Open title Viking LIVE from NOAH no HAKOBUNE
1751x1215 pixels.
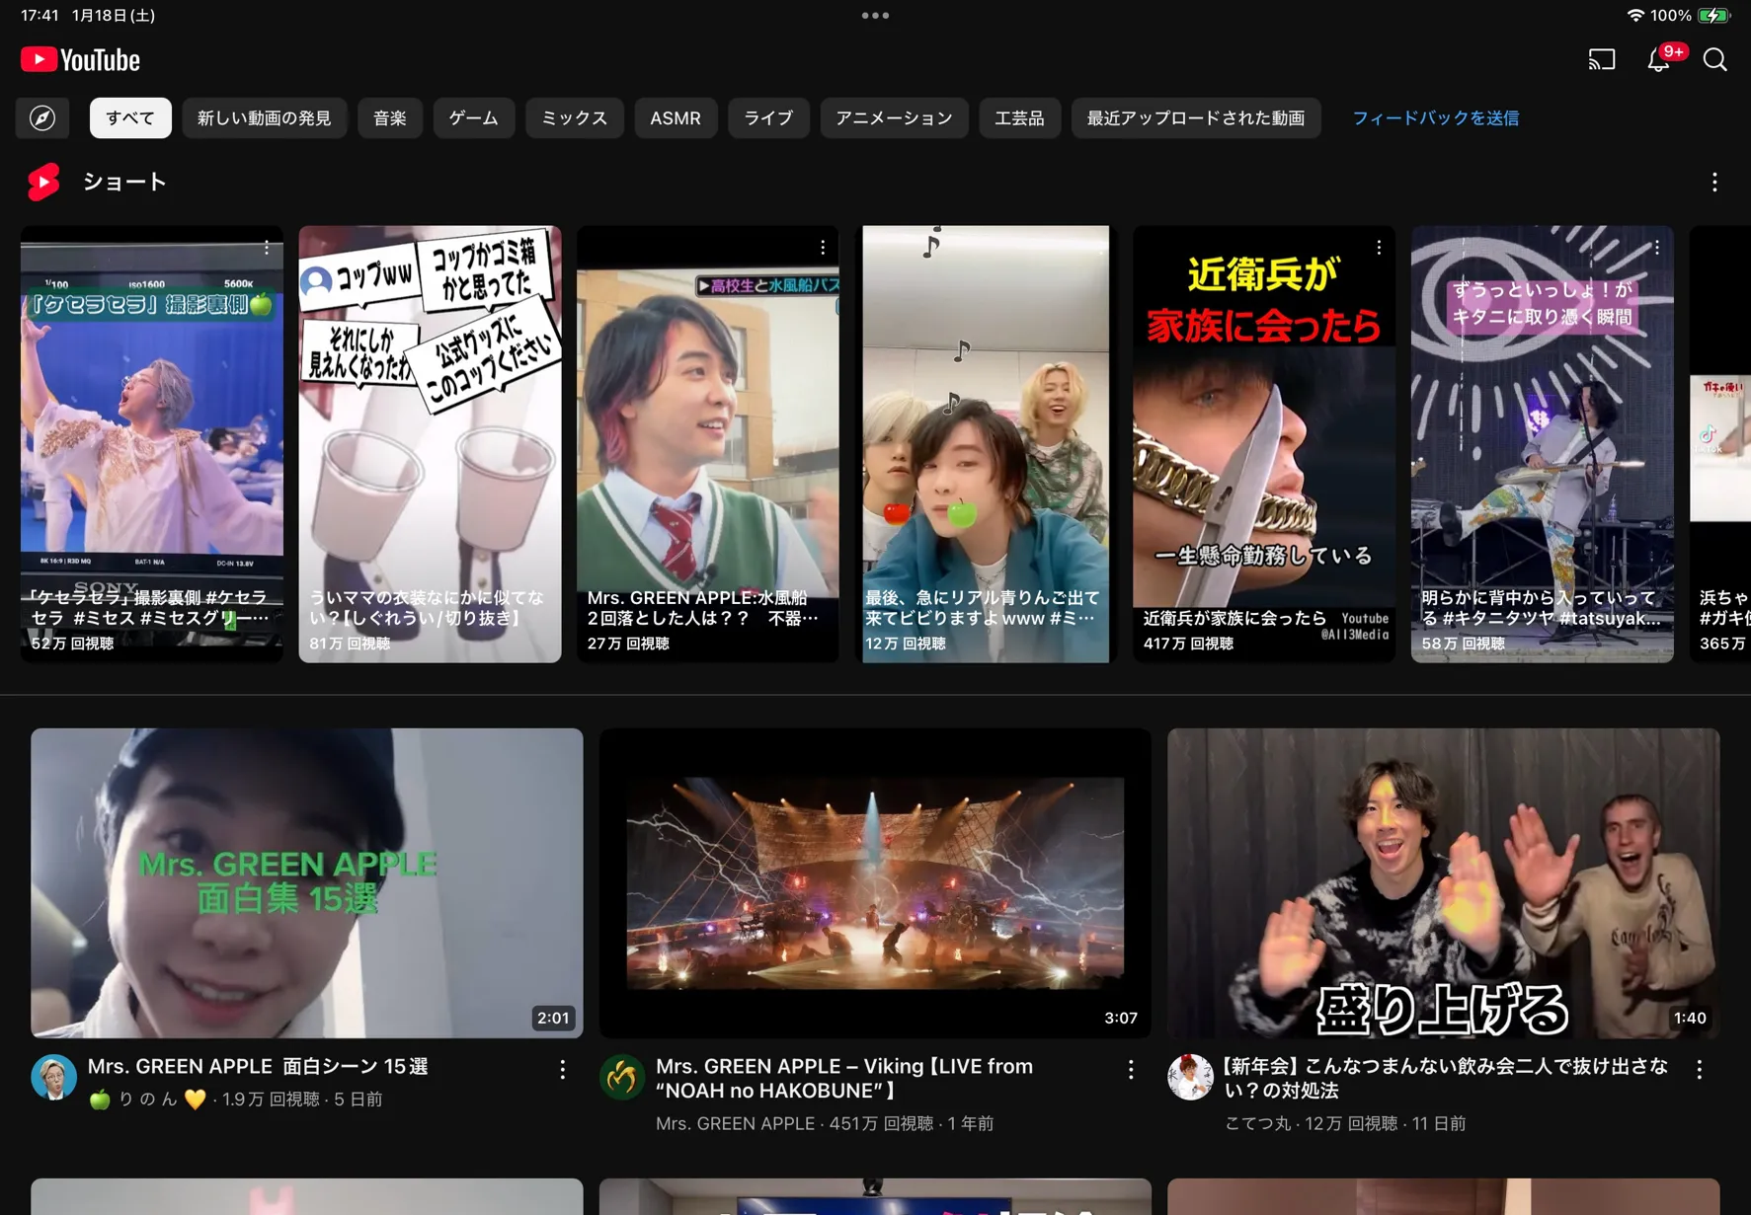[x=844, y=1079]
